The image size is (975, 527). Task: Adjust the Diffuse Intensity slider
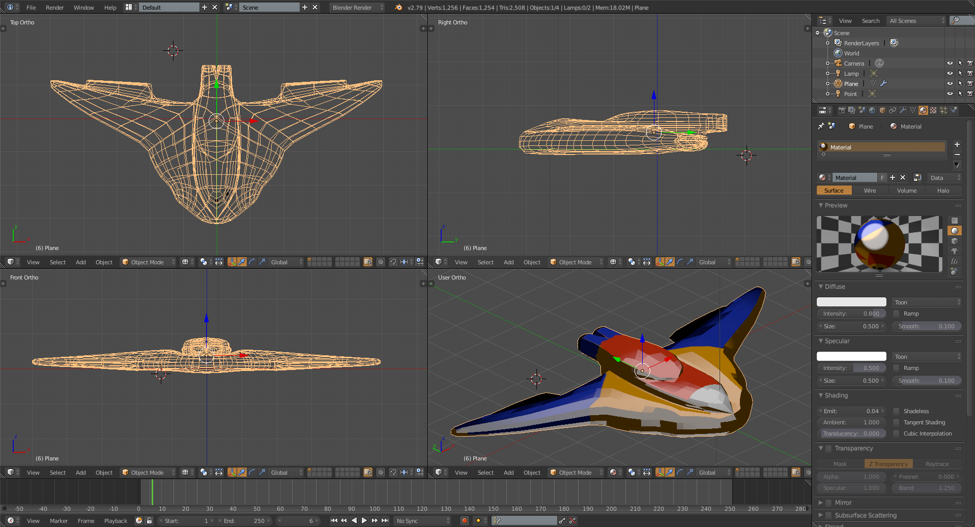click(x=851, y=314)
